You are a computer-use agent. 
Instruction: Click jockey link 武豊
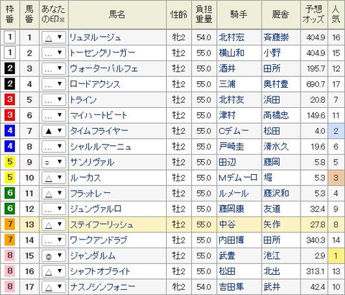226,255
